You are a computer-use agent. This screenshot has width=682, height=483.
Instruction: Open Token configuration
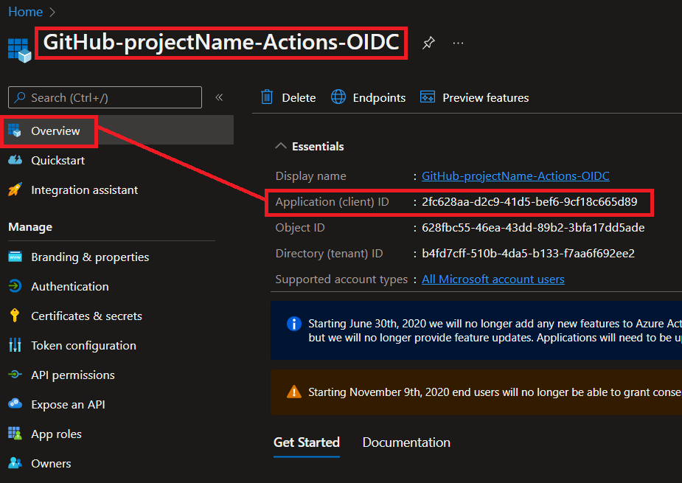[x=83, y=346]
